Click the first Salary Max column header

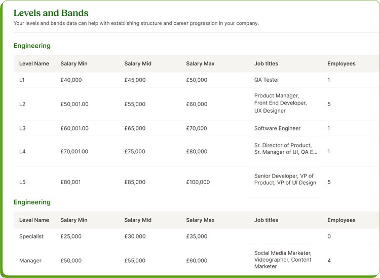(x=200, y=63)
